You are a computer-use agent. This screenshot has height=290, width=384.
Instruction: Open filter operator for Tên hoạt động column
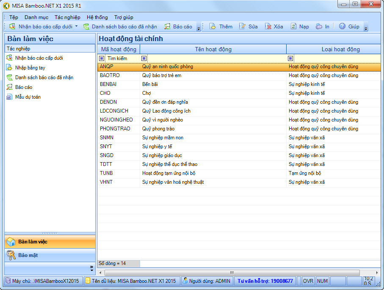[144, 58]
